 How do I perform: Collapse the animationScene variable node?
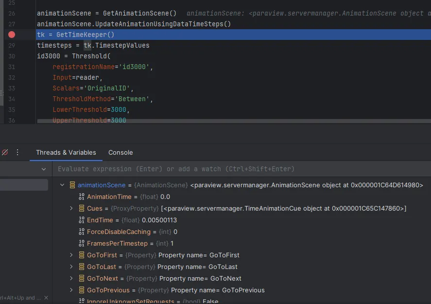pyautogui.click(x=62, y=185)
